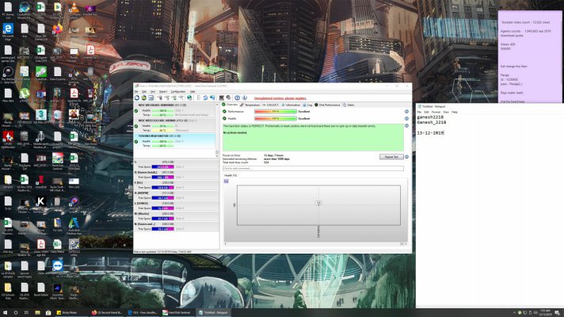Open Help via the question mark toolbar icon
Viewport: 564px width, 317px height.
click(237, 97)
